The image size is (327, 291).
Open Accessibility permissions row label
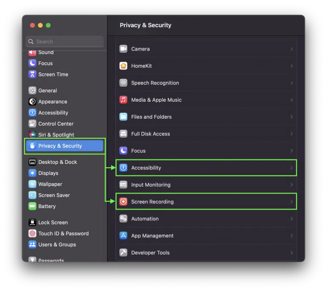point(146,168)
